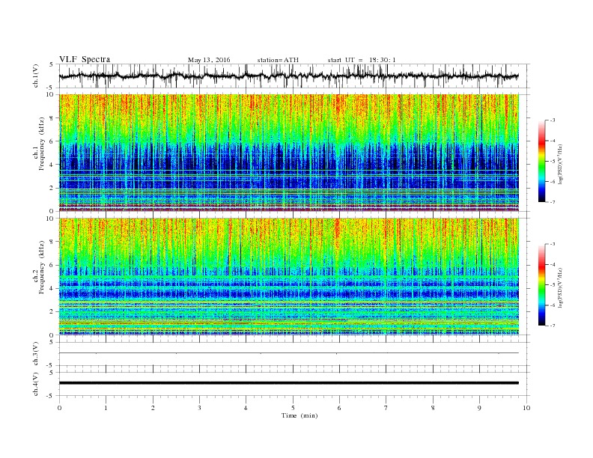This screenshot has width=593, height=458.
Task: Click the "5" tick on the time axis
Action: click(x=293, y=408)
